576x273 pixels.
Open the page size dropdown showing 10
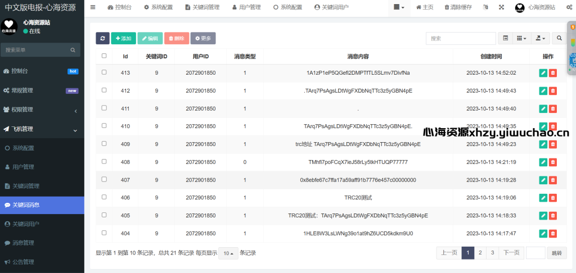tap(228, 253)
